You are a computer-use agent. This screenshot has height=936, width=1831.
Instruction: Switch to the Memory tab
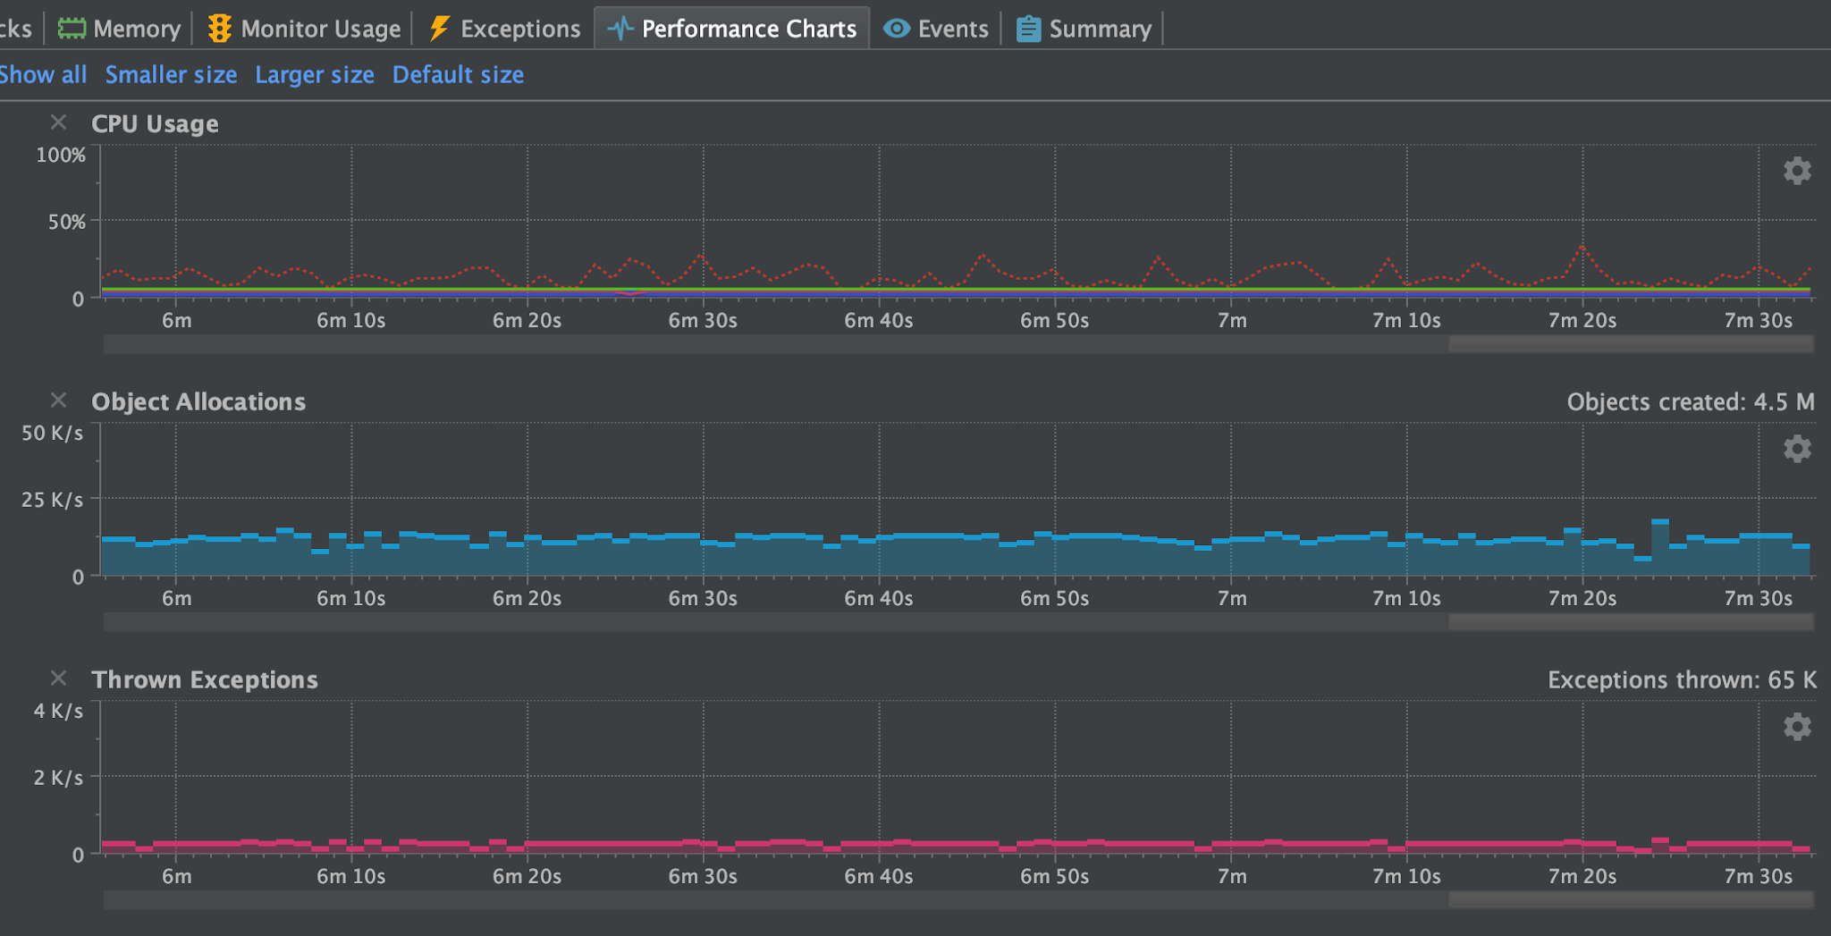click(x=120, y=29)
